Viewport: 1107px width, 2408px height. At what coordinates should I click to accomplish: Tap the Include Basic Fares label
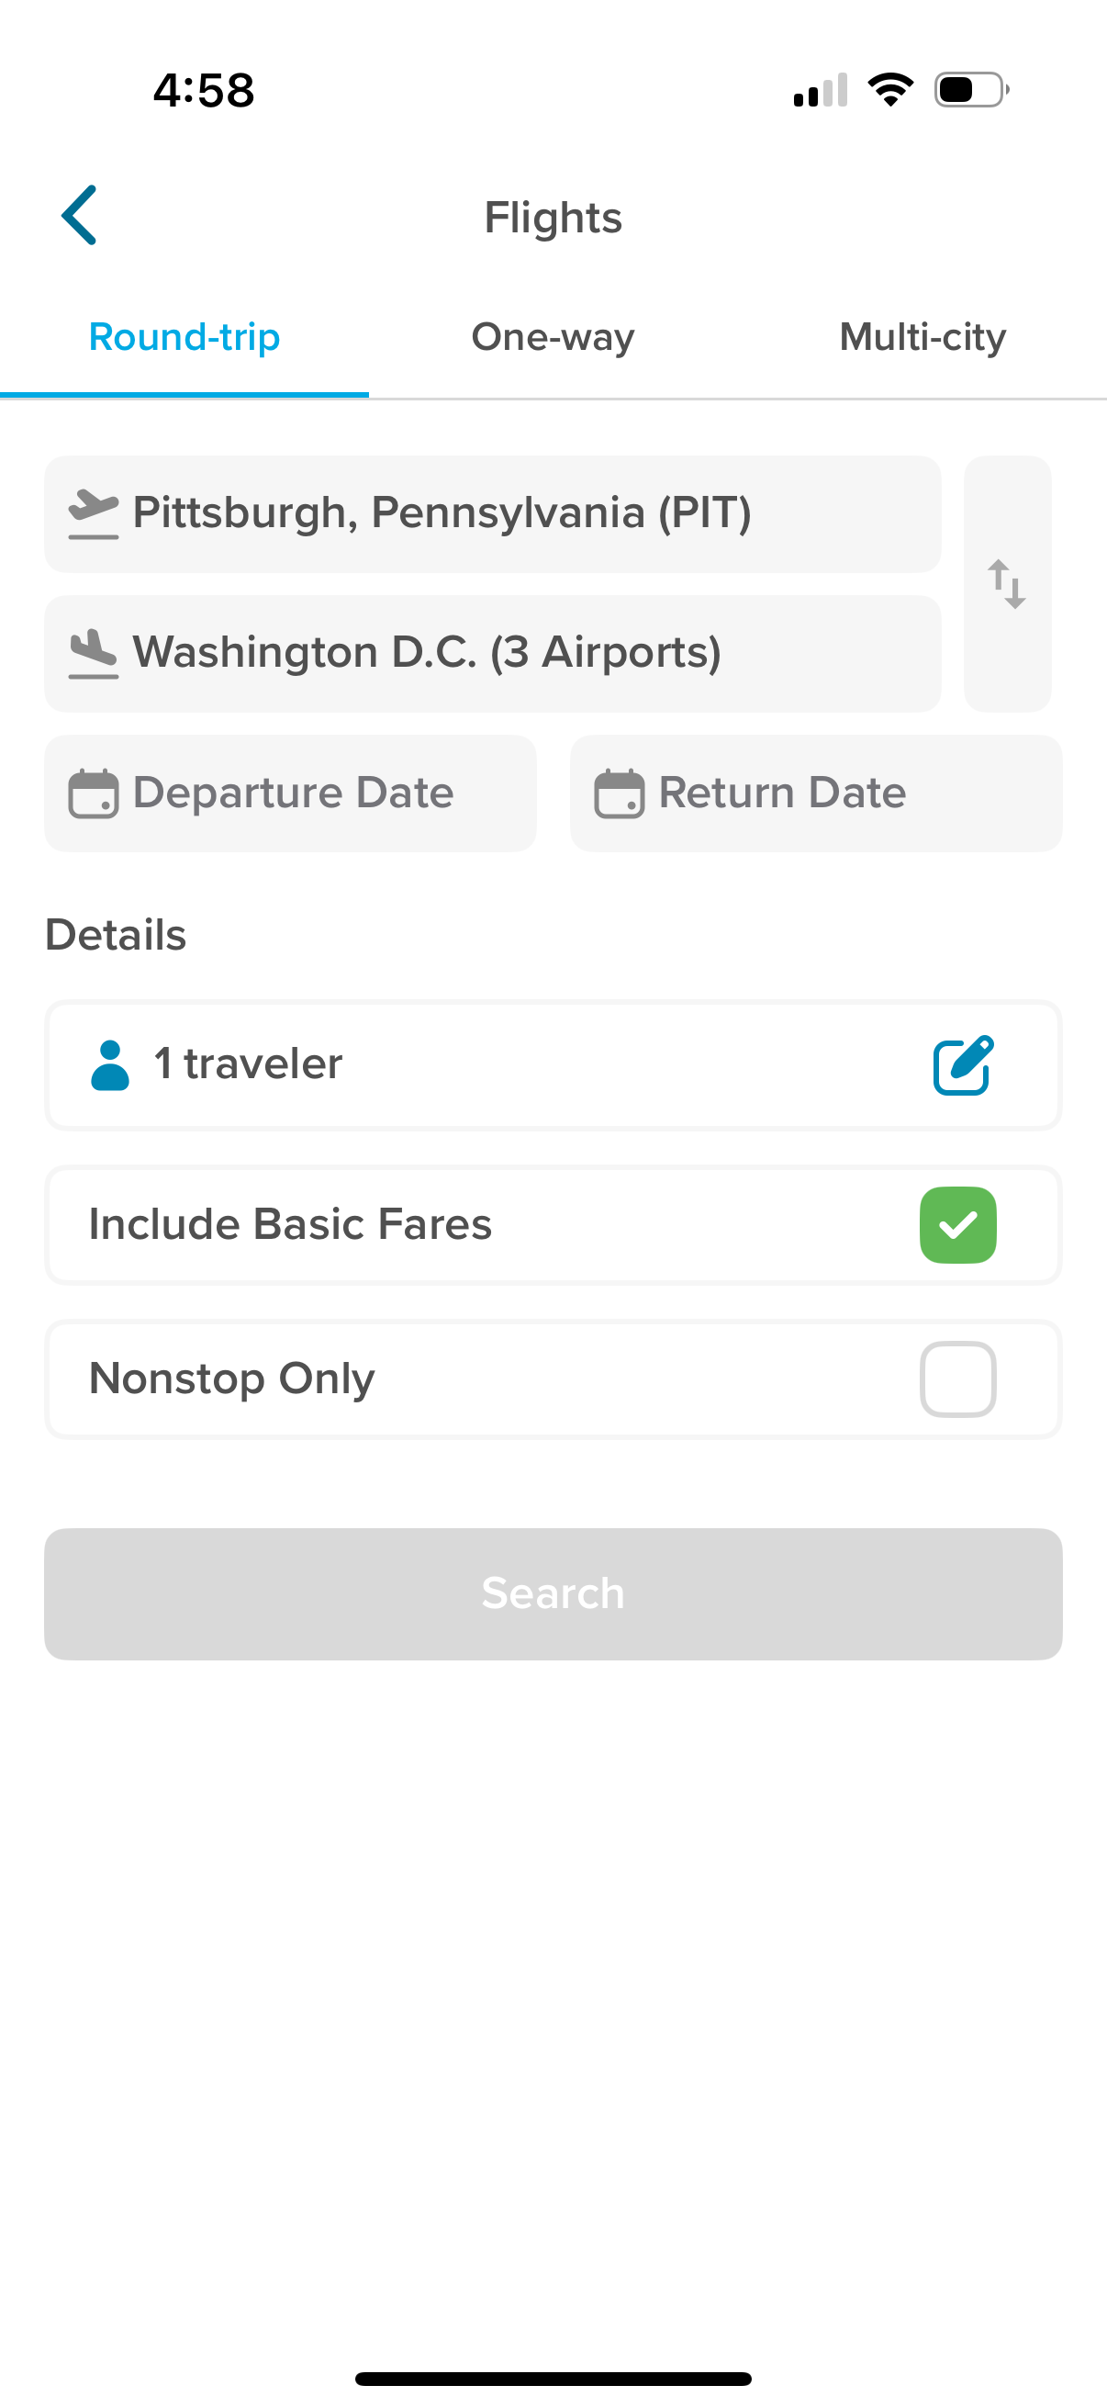[289, 1224]
